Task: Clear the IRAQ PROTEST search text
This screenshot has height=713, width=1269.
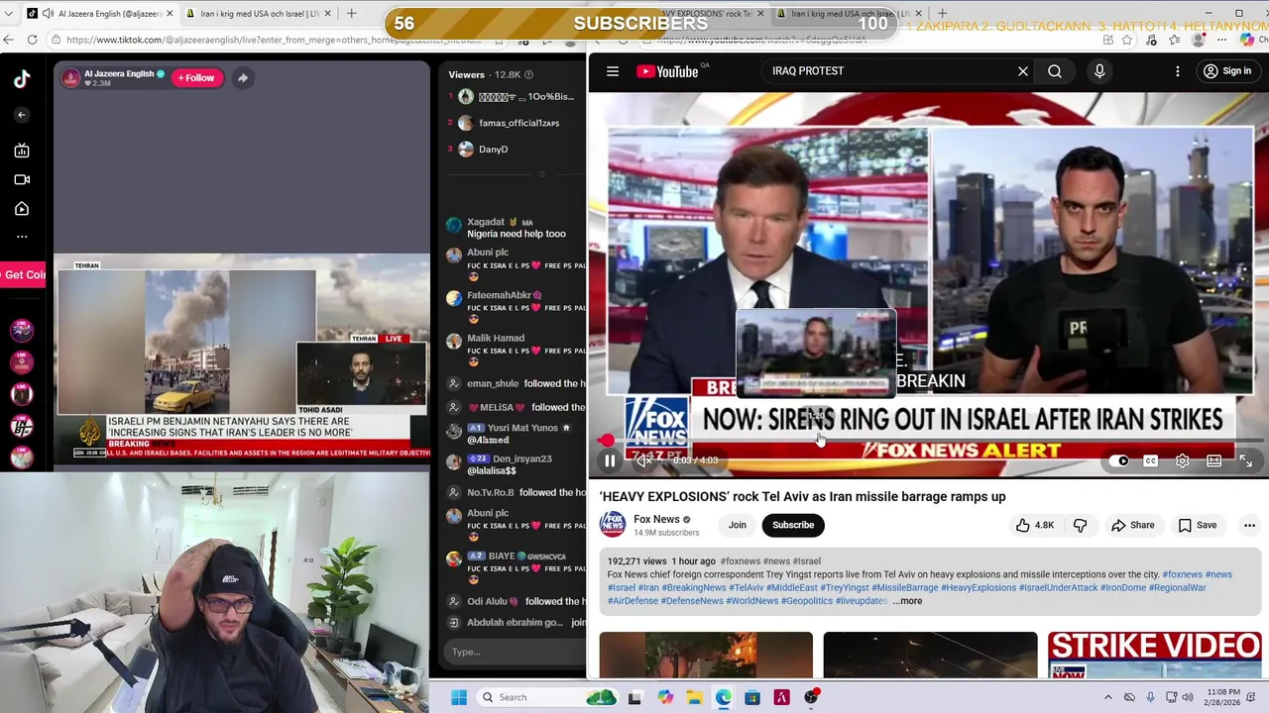Action: [1023, 71]
